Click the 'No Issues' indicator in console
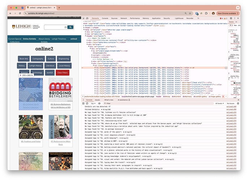 coord(230,103)
